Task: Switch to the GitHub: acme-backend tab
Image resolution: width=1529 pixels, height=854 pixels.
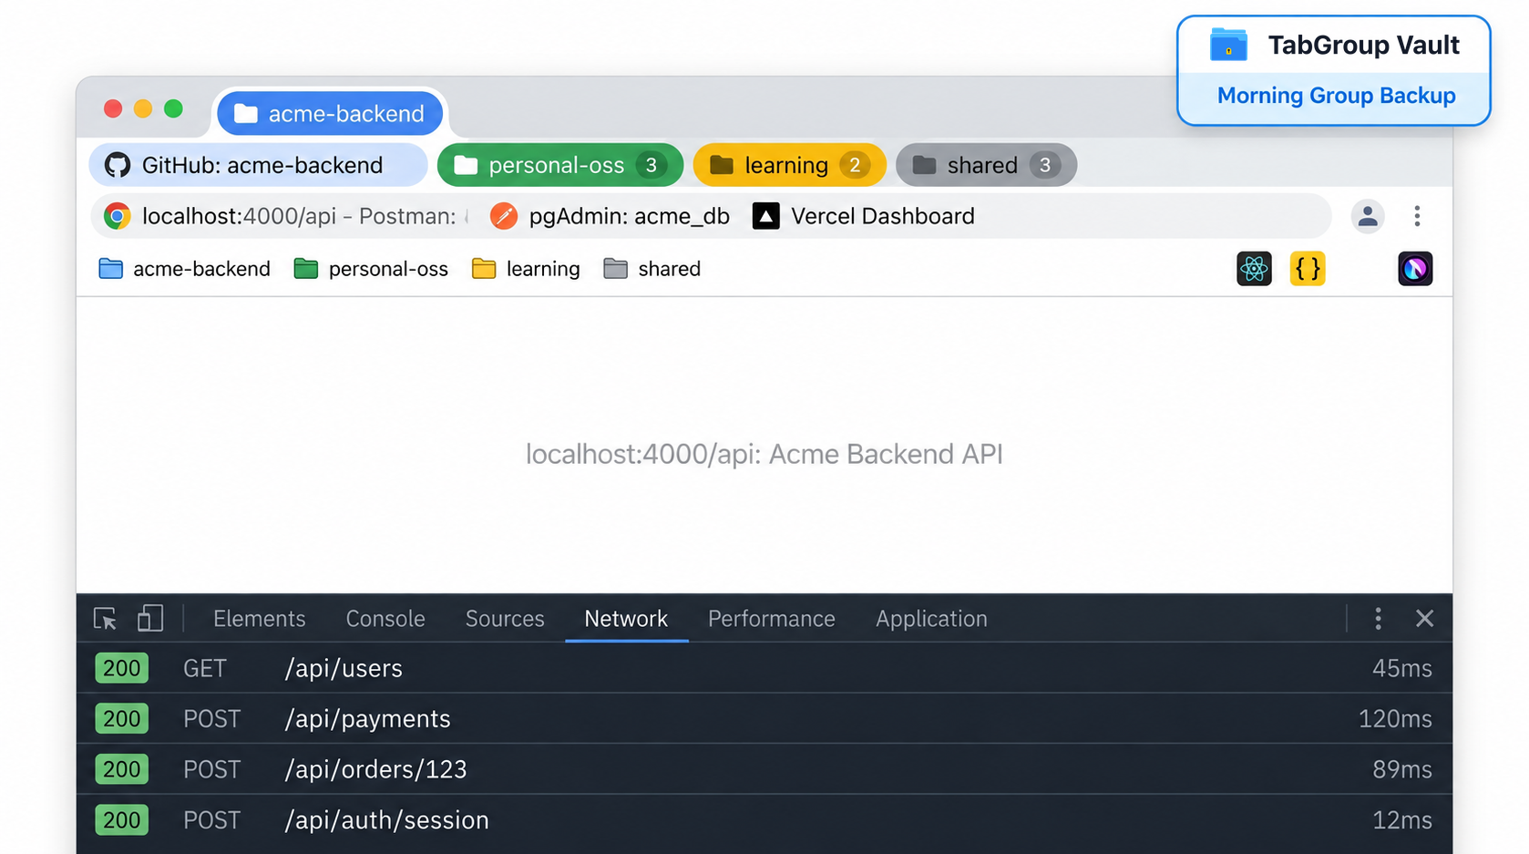Action: [258, 165]
